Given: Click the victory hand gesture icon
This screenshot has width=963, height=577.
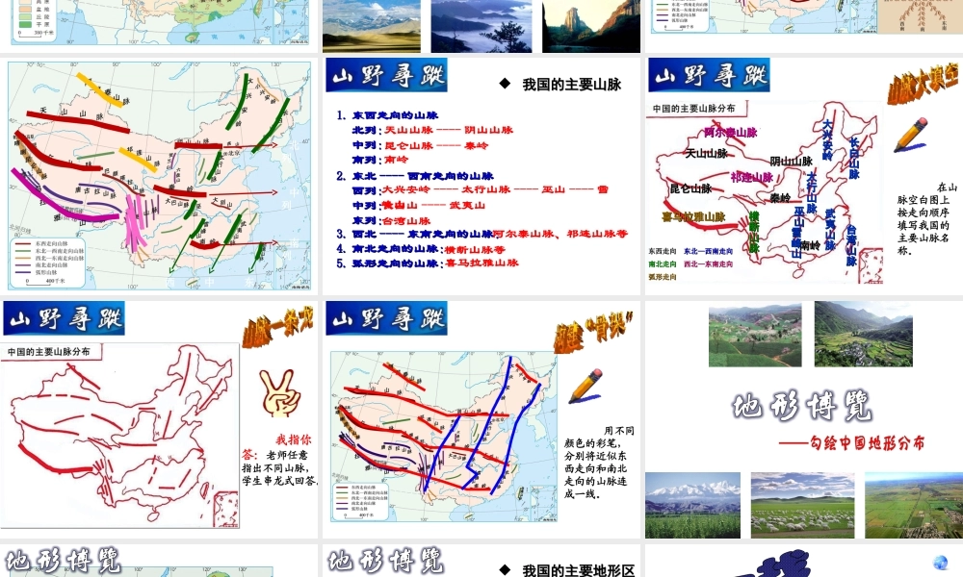Looking at the screenshot, I should (279, 393).
